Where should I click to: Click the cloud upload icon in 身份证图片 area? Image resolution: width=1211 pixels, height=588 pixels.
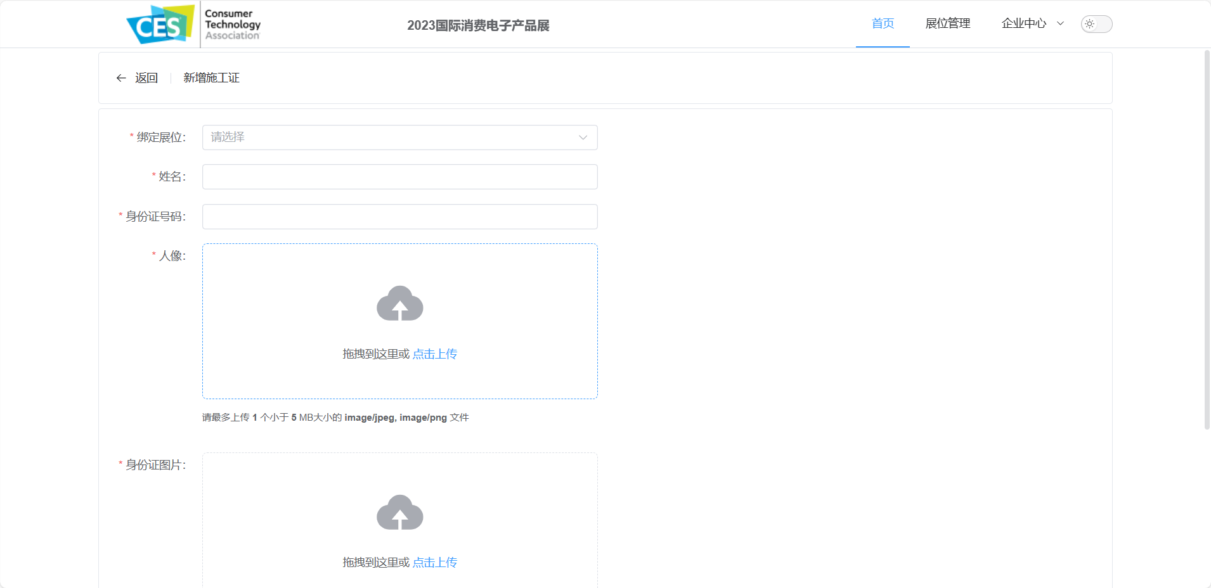399,513
